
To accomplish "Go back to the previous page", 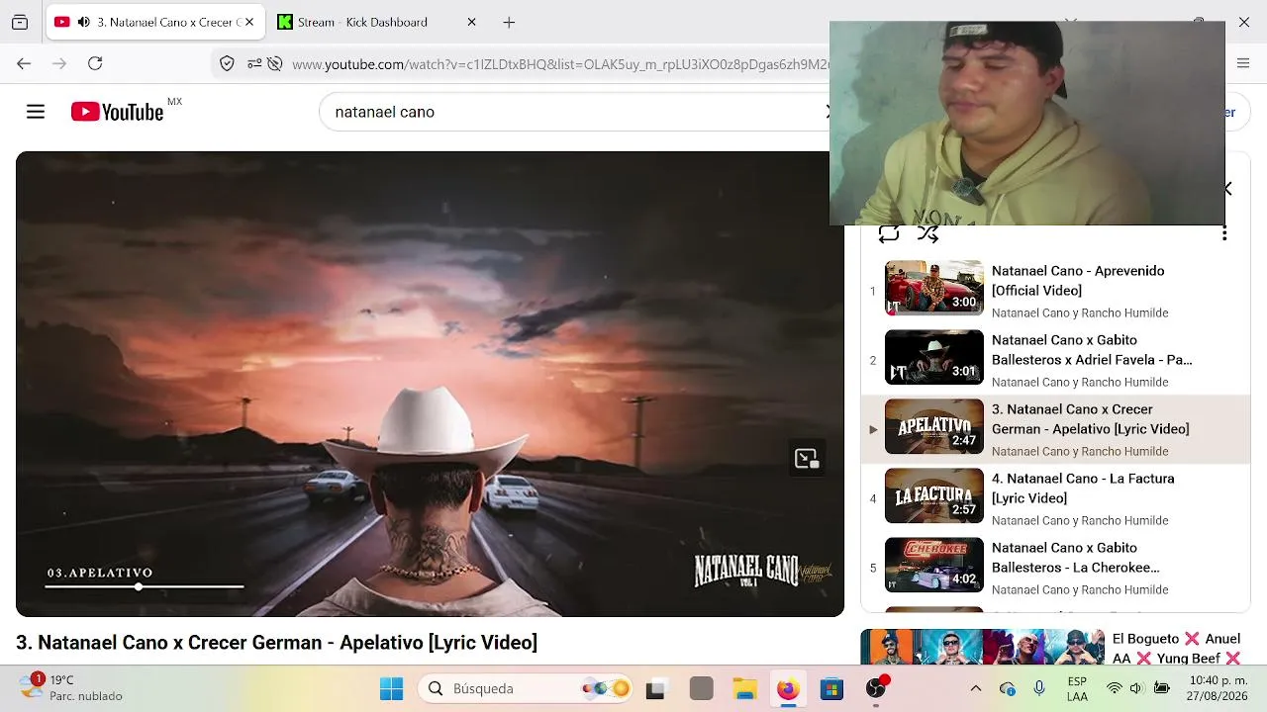I will (x=24, y=63).
